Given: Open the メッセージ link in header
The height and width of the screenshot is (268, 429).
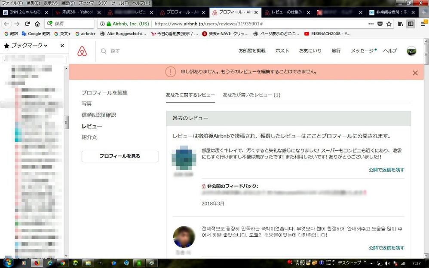Looking at the screenshot, I should coord(362,51).
